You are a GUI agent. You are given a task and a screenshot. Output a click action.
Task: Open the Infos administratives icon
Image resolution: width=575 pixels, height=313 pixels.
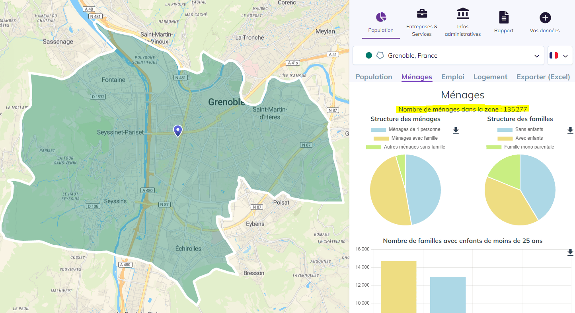pyautogui.click(x=463, y=13)
